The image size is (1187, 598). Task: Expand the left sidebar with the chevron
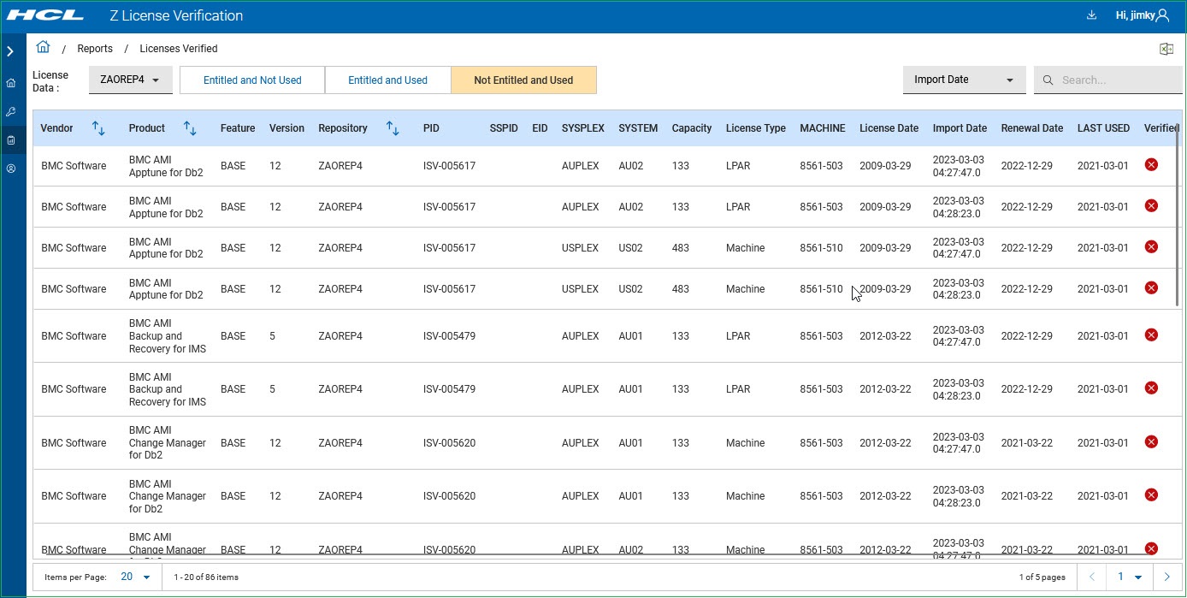click(10, 51)
